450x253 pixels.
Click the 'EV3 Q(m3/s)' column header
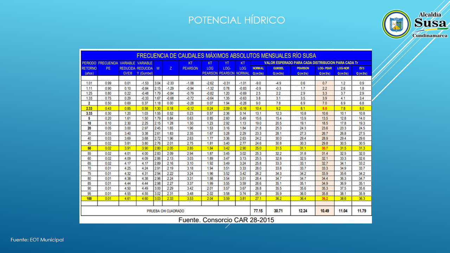[362, 71]
